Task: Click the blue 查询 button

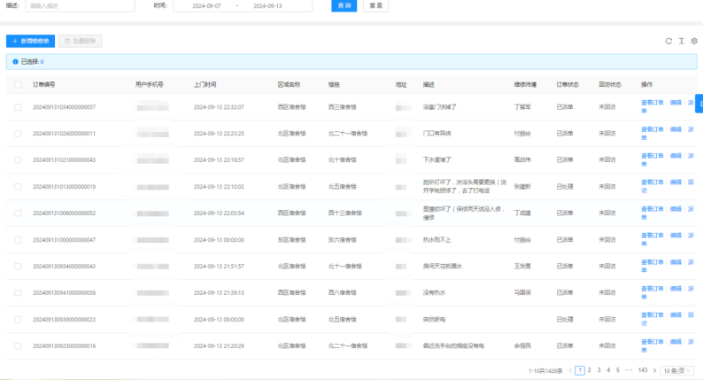Action: point(344,6)
